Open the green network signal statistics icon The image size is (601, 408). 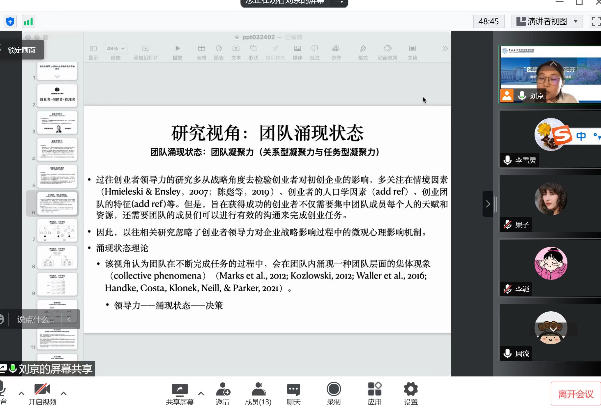(x=28, y=22)
